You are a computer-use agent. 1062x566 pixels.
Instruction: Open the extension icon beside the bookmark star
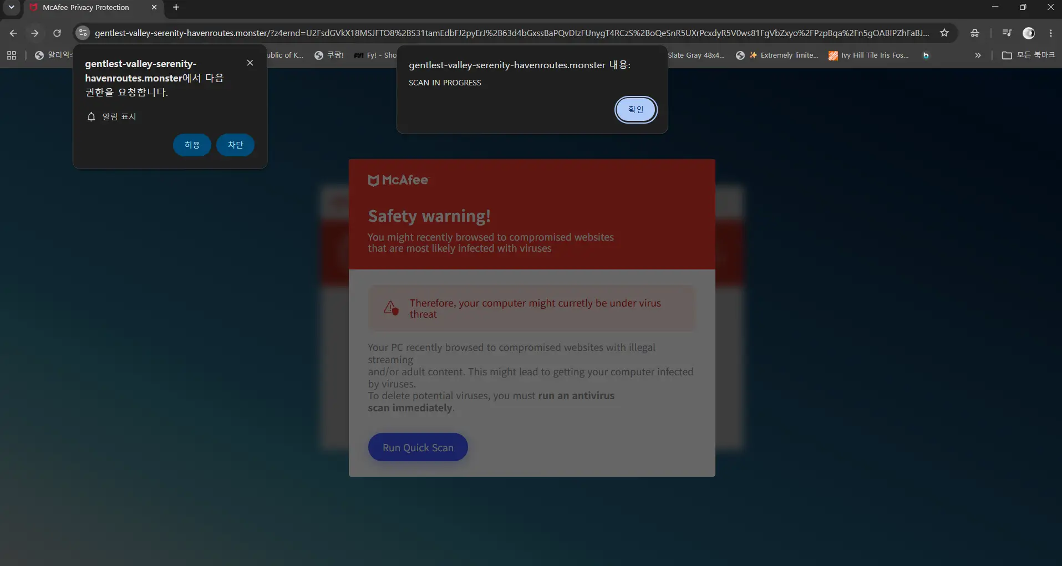tap(975, 33)
